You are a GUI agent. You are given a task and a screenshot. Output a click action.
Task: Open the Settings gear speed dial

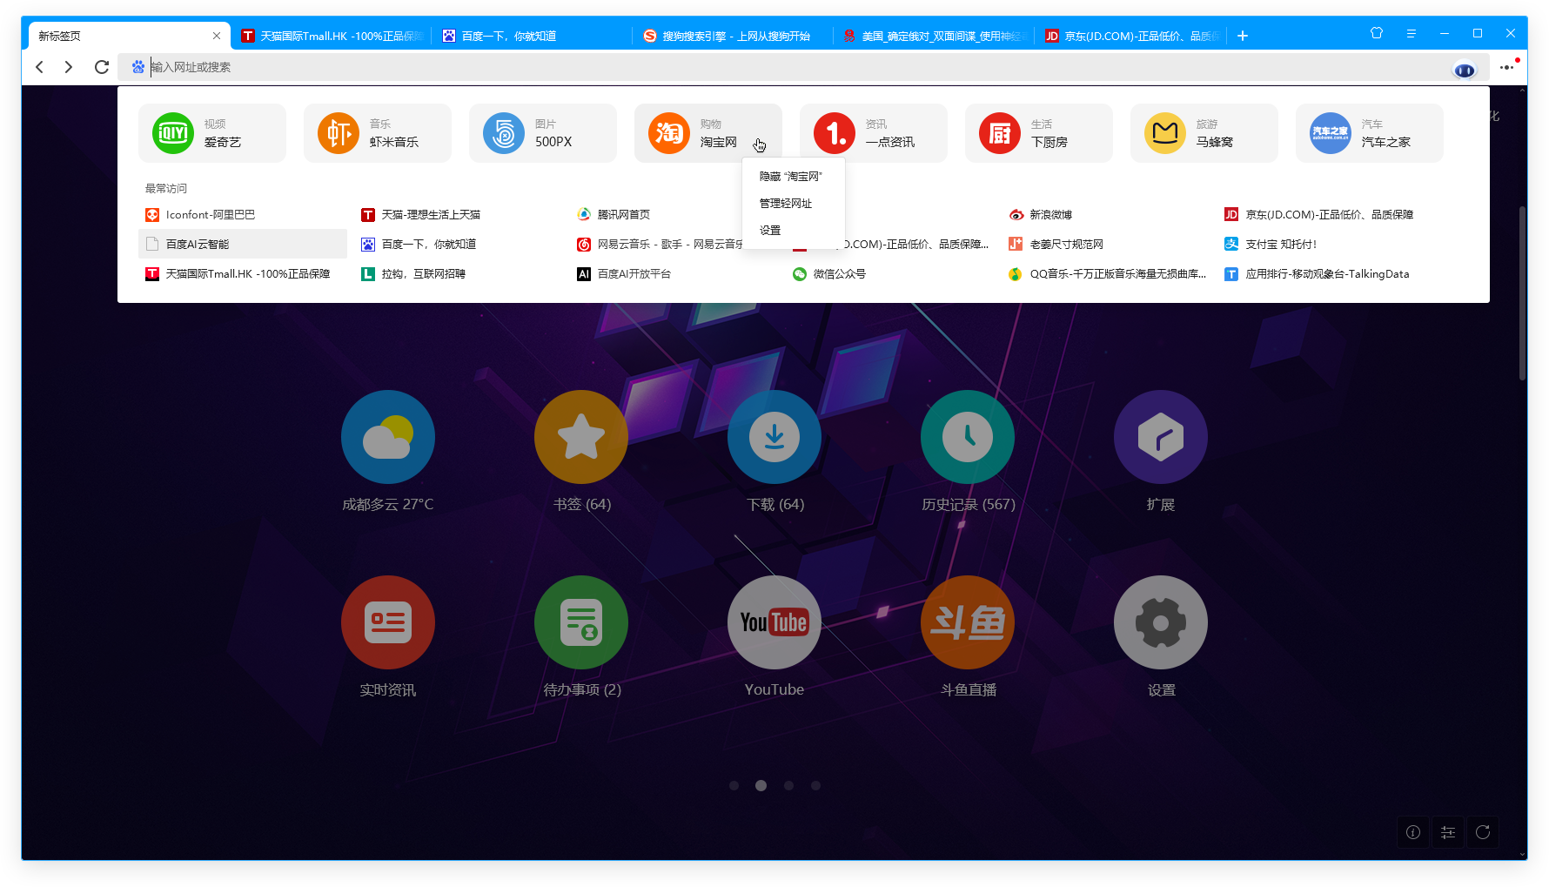pyautogui.click(x=1161, y=622)
